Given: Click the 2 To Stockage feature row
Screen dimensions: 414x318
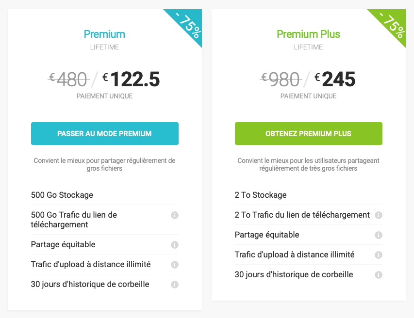Looking at the screenshot, I should click(x=309, y=195).
